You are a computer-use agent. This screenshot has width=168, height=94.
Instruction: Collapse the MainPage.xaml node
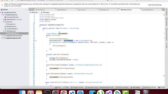(x=3, y=31)
